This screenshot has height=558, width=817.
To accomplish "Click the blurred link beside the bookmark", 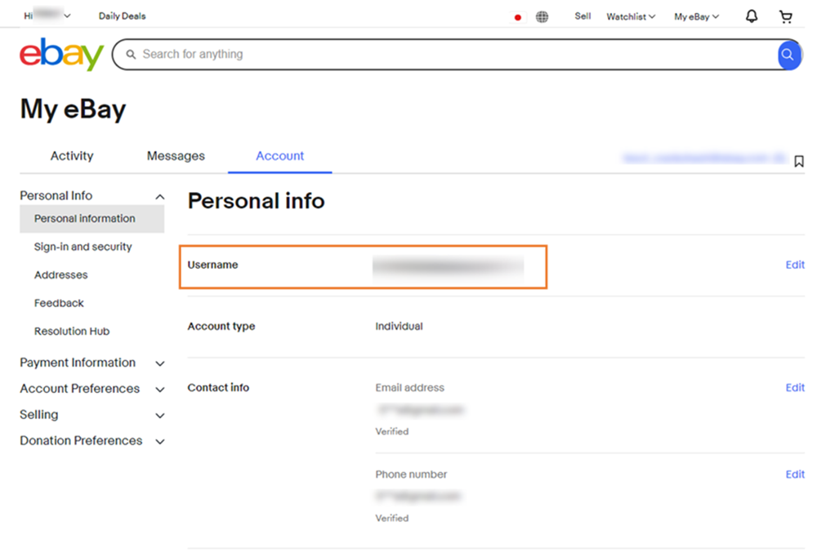I will tap(704, 158).
